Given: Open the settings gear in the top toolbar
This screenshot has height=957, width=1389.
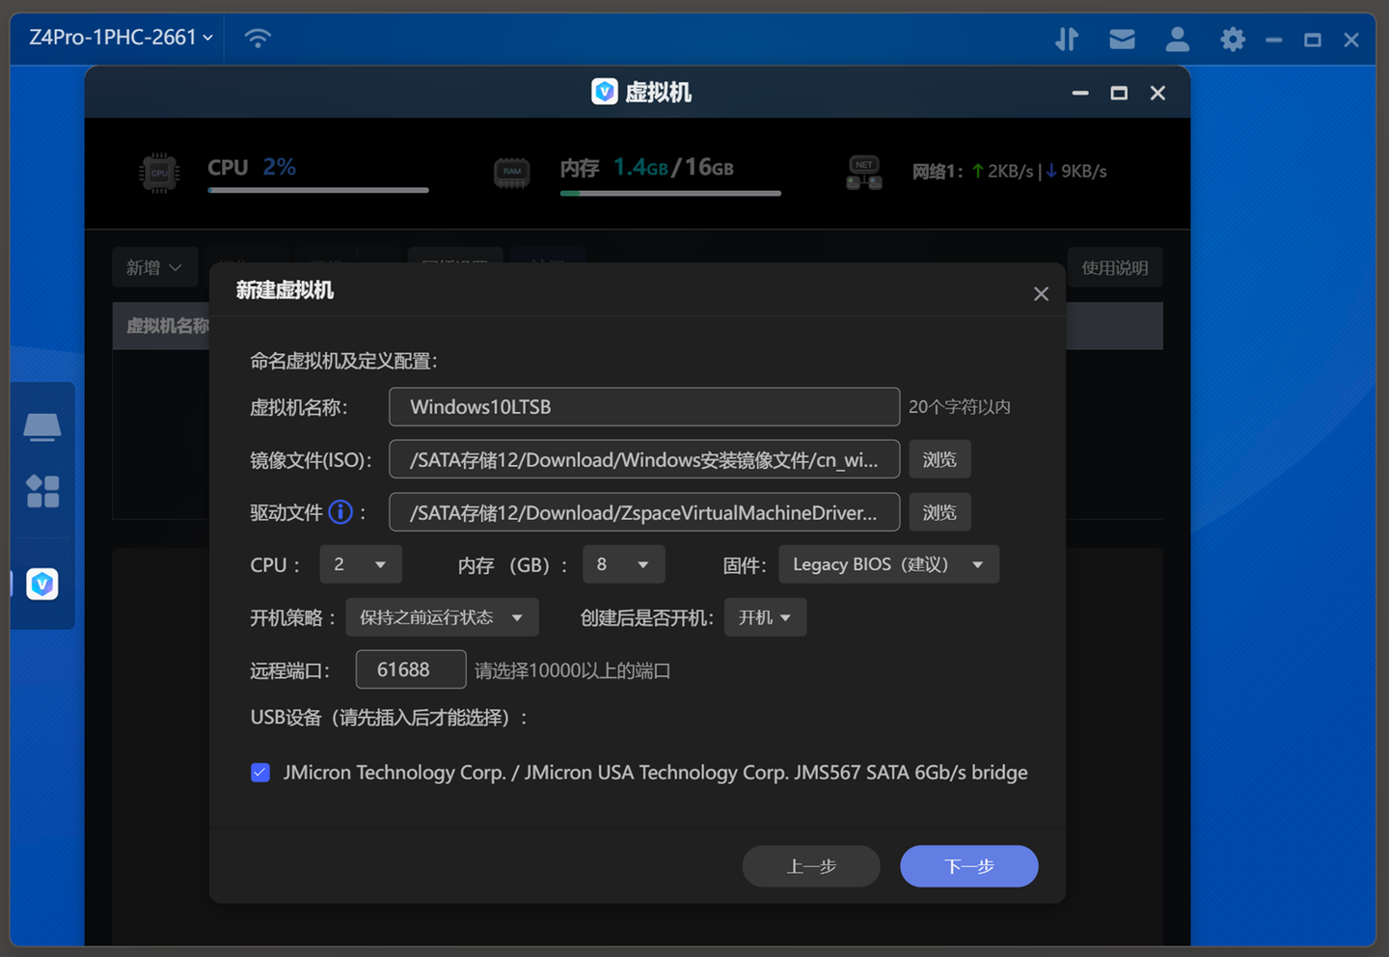Looking at the screenshot, I should 1232,39.
